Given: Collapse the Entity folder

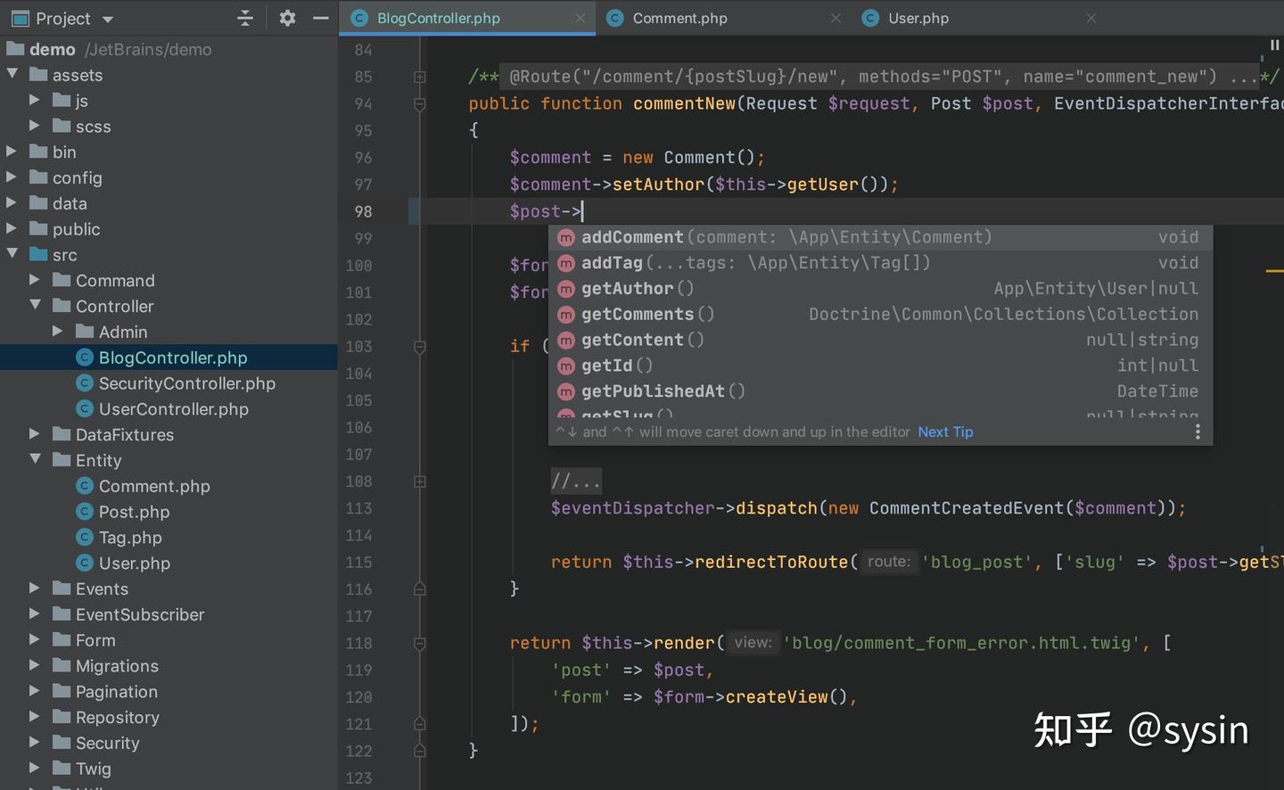Looking at the screenshot, I should tap(36, 460).
